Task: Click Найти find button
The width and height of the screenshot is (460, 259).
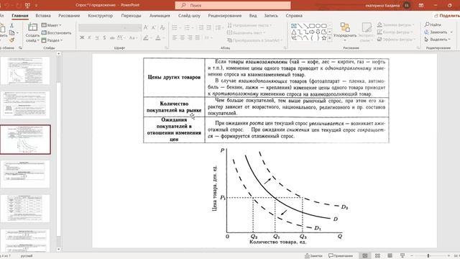Action: [433, 24]
